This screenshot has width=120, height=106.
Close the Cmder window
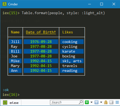[x=114, y=4]
